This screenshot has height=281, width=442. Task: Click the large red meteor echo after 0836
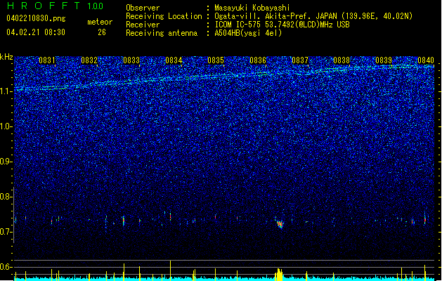[x=280, y=224]
